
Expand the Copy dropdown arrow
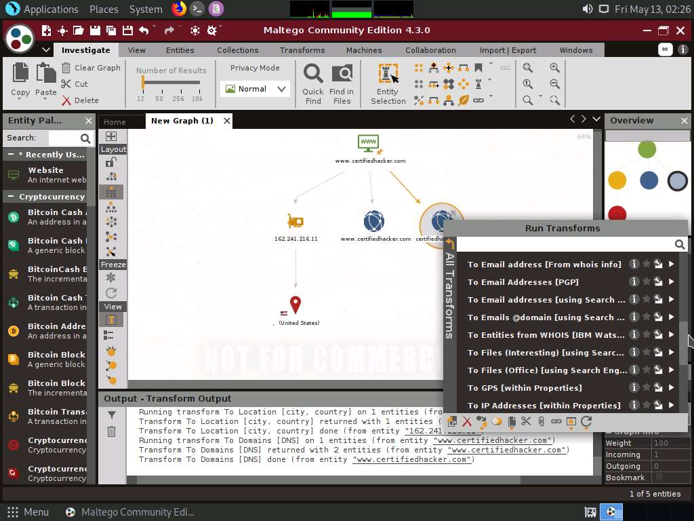[x=19, y=99]
